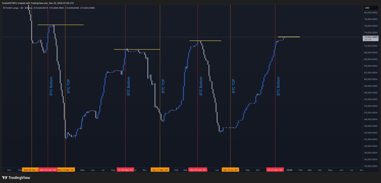Click the 2026 year label on time axis
381x183 pixels.
(289, 170)
